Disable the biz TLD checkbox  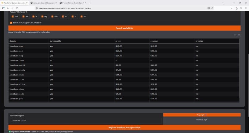(63, 16)
